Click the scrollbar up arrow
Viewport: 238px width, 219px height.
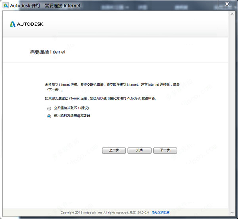[232, 14]
